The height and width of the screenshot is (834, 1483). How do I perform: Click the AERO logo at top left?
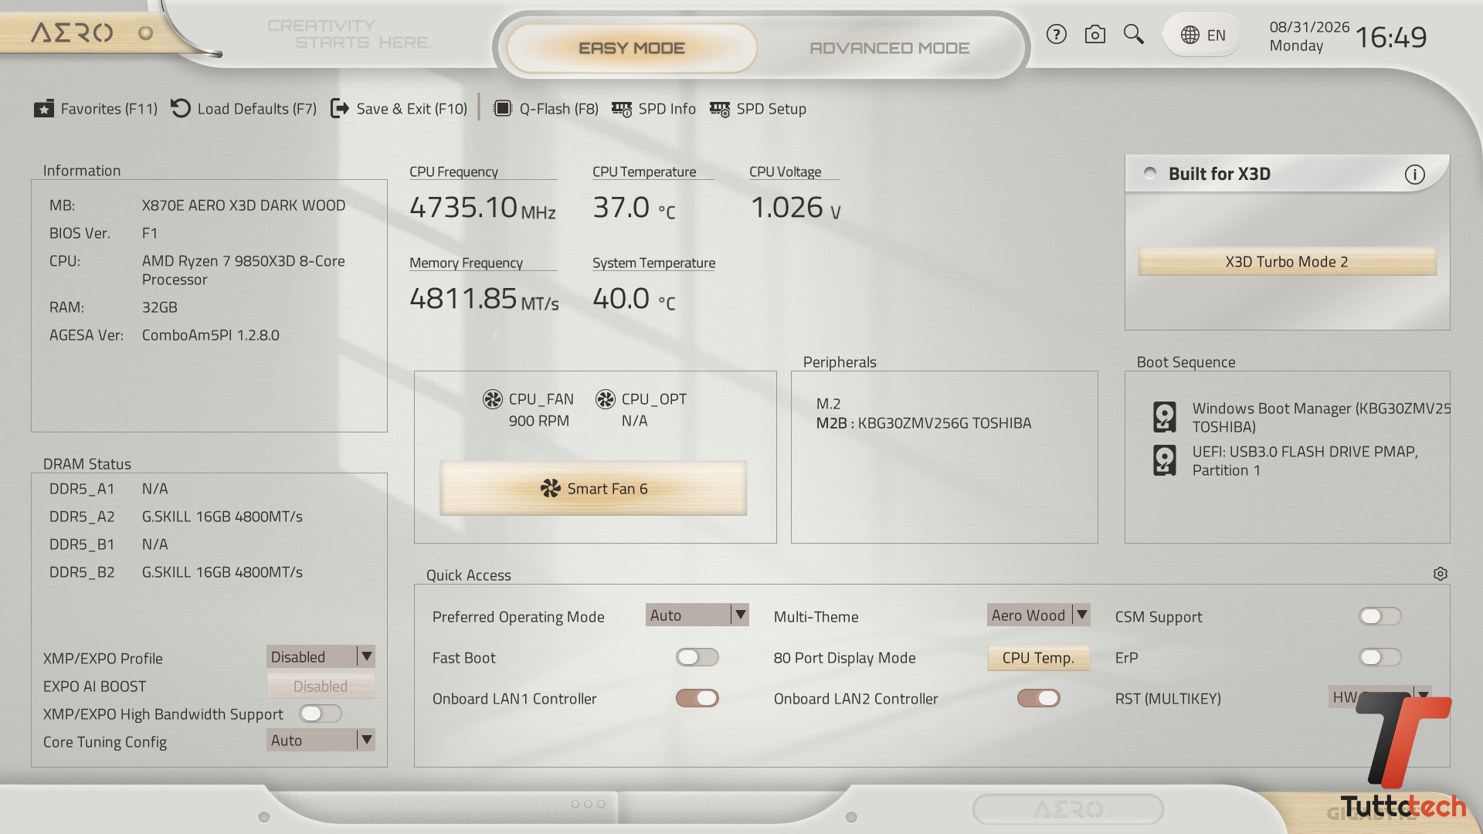coord(72,33)
